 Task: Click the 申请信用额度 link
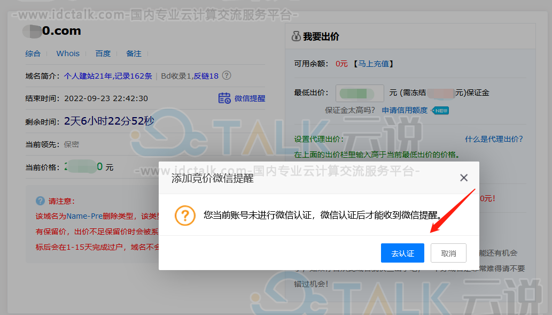point(405,110)
